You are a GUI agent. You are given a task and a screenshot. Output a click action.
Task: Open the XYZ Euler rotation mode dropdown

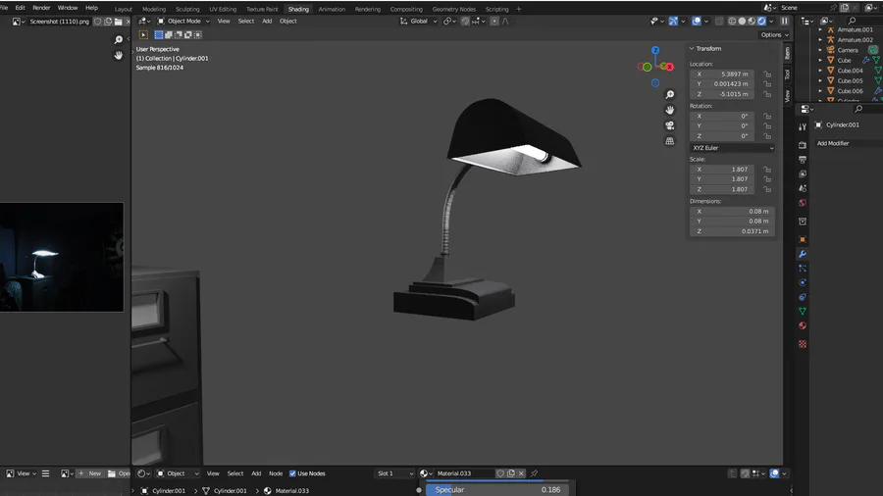(x=732, y=148)
